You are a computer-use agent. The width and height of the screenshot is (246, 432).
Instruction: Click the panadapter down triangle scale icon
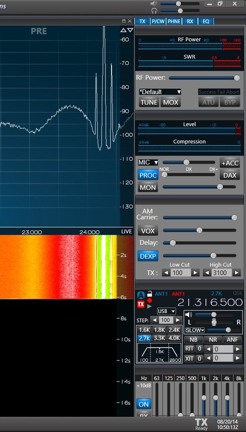coord(130,30)
